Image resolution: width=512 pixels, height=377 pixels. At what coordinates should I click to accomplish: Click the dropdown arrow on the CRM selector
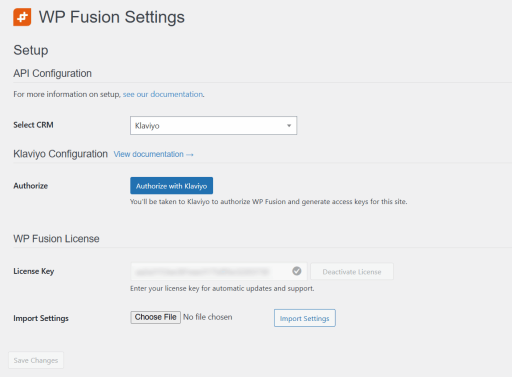coord(289,125)
